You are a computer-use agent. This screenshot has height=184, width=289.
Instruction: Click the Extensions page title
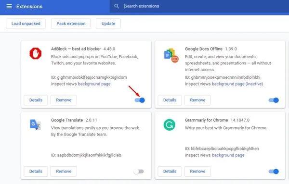(x=29, y=6)
